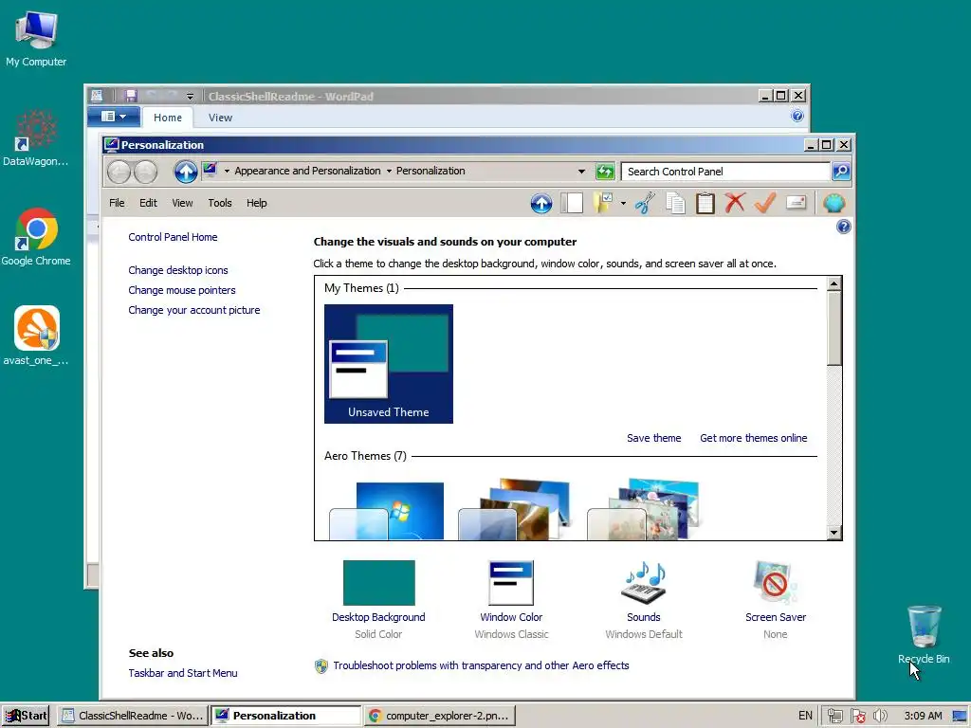This screenshot has height=728, width=971.
Task: Open the View menu in Personalization window
Action: 182,203
